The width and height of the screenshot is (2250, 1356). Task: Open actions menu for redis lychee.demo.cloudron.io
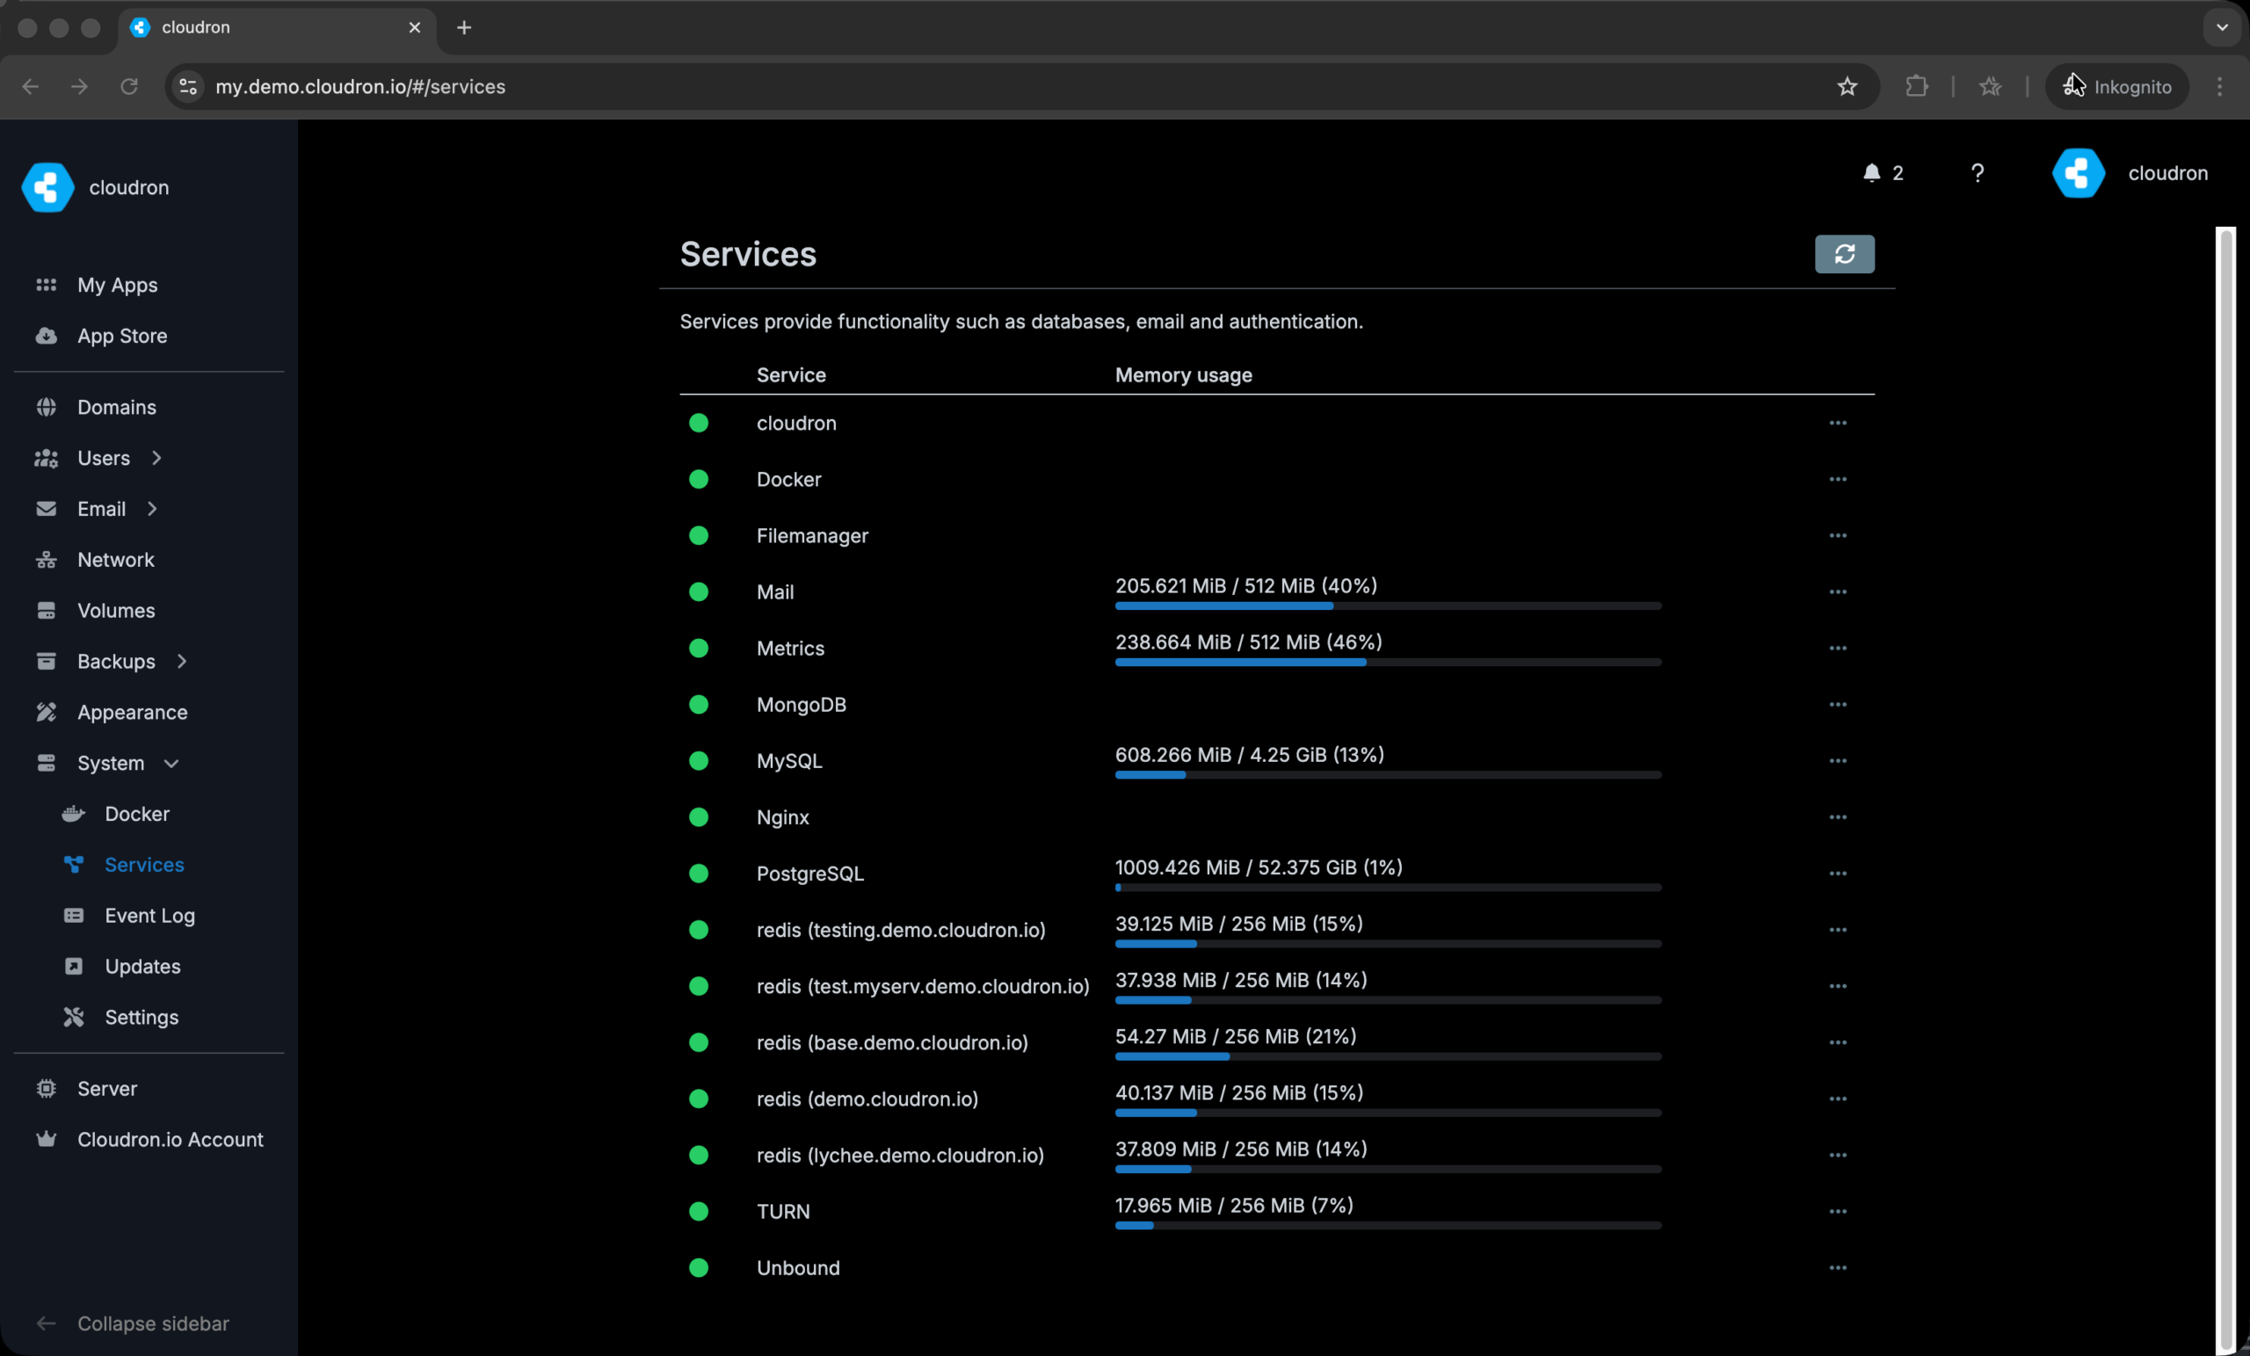click(x=1837, y=1155)
